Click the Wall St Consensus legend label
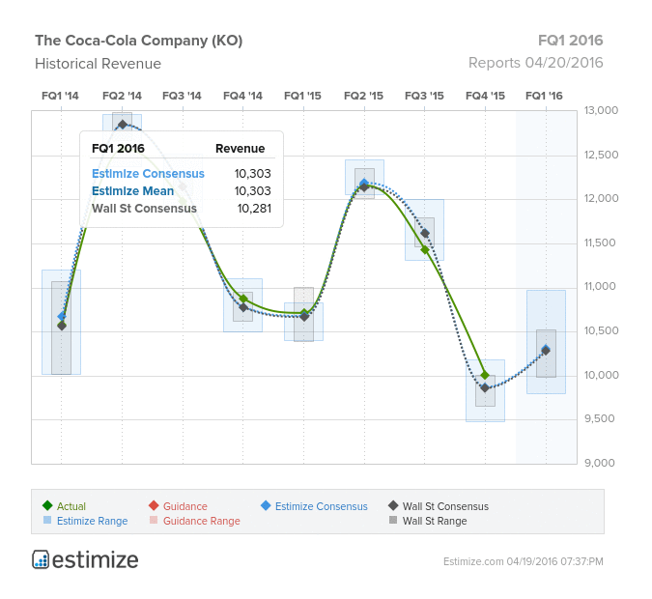The image size is (652, 599). coord(445,506)
